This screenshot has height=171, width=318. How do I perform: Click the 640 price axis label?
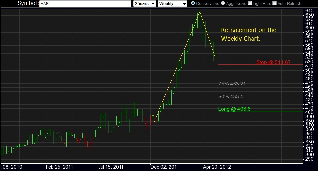[309, 10]
